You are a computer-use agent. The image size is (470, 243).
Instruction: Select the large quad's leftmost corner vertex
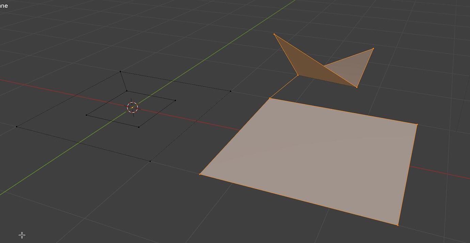[200, 174]
